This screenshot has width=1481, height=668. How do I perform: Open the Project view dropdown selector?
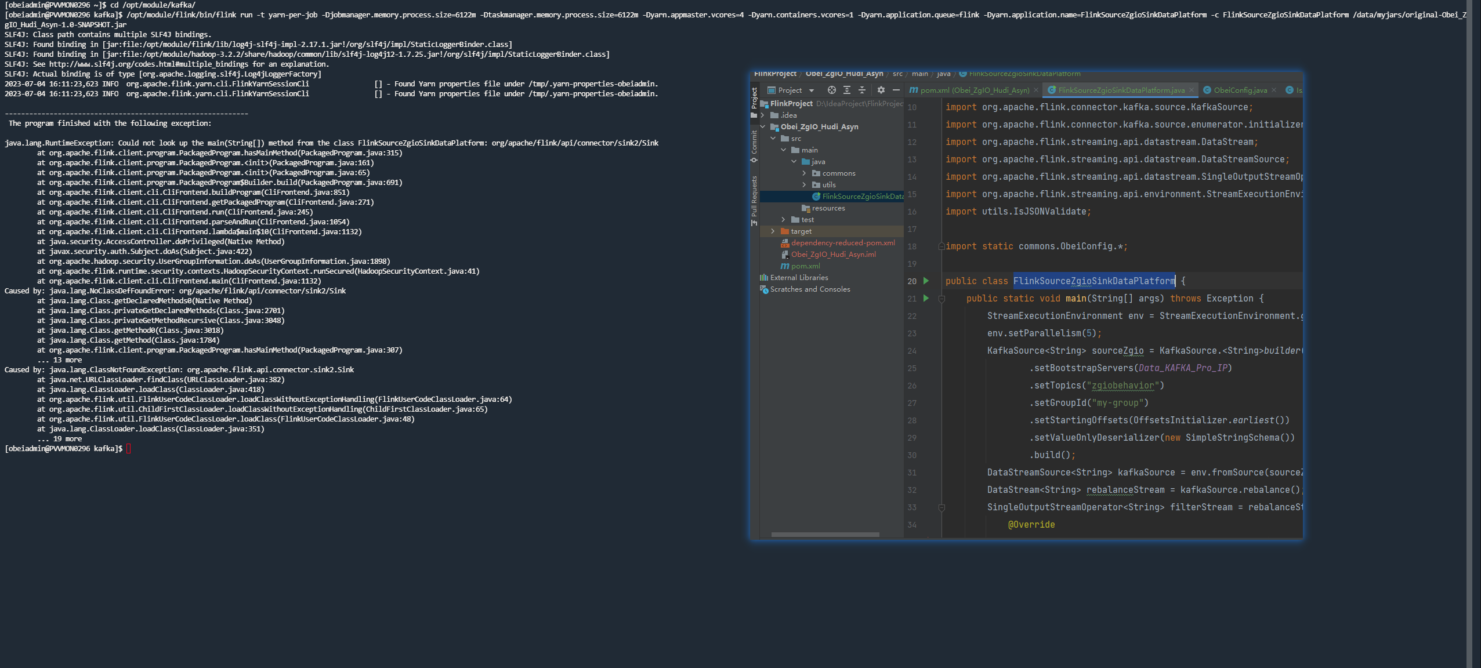pyautogui.click(x=791, y=90)
